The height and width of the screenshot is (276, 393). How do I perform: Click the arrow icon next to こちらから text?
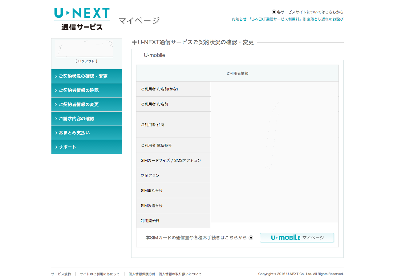251,238
